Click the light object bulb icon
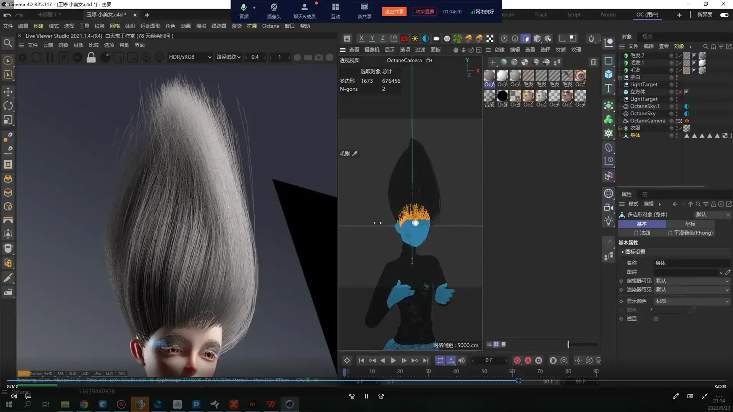733x412 pixels. 609,221
